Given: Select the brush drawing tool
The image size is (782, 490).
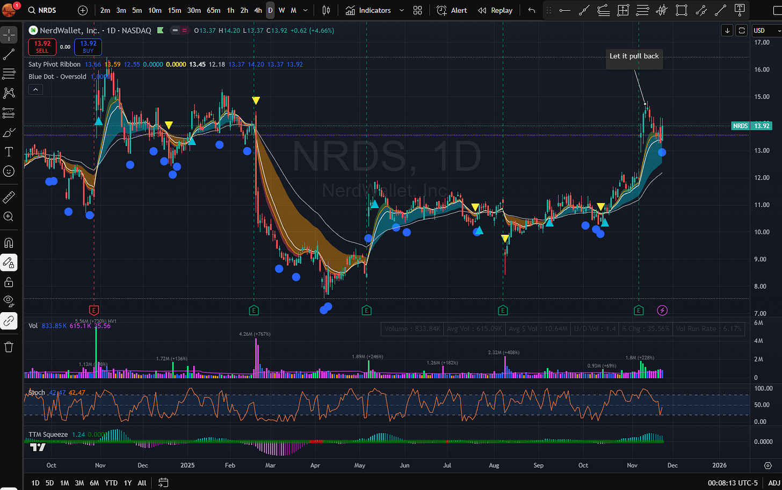Looking at the screenshot, I should pyautogui.click(x=9, y=132).
